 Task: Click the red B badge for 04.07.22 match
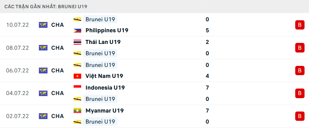[300, 93]
